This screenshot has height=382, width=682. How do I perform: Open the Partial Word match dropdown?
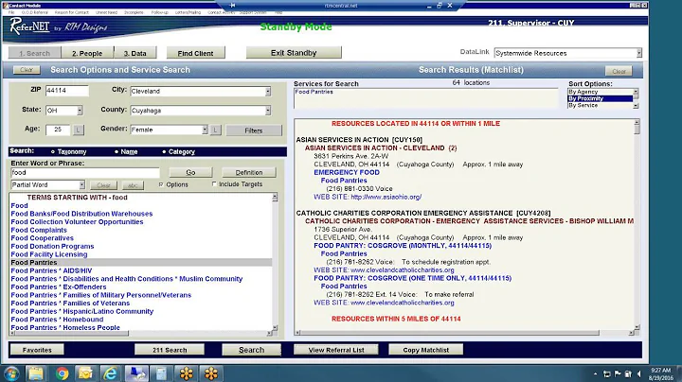[81, 184]
